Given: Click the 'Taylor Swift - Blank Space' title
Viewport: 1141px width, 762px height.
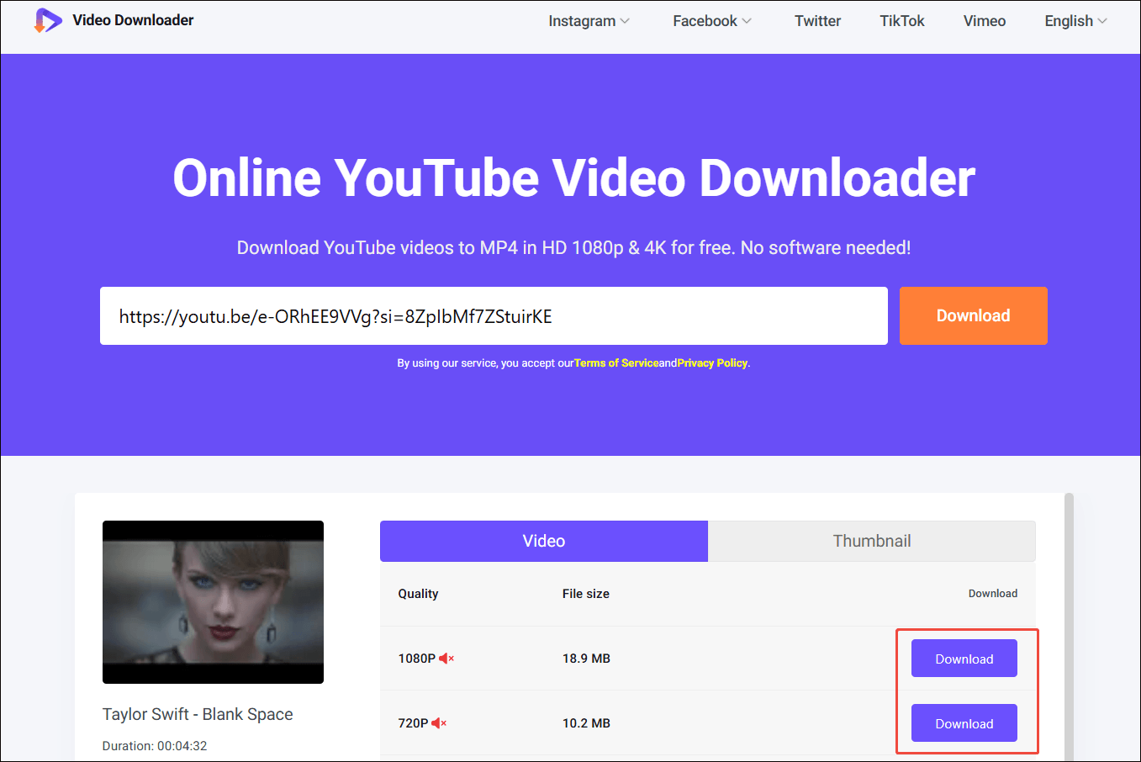Looking at the screenshot, I should 198,714.
